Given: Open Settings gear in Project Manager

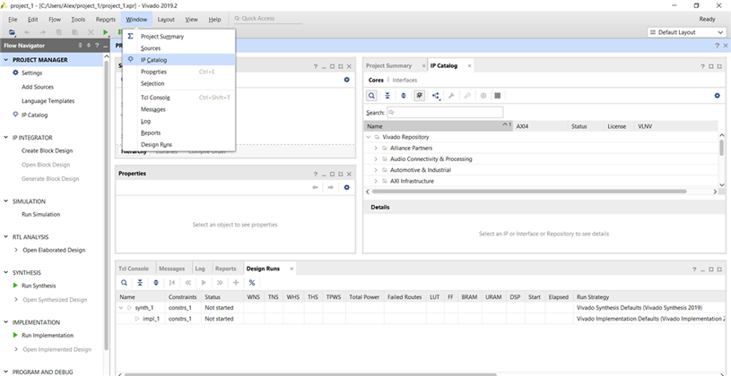Looking at the screenshot, I should point(31,73).
